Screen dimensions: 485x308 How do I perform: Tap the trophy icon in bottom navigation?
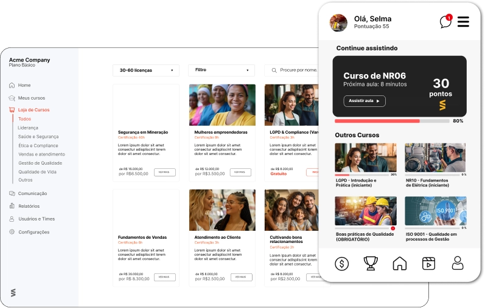tap(370, 263)
